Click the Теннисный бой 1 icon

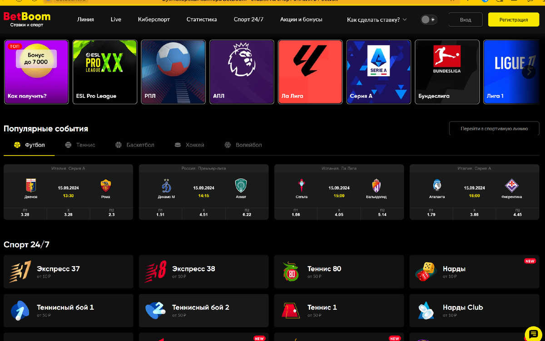20,311
